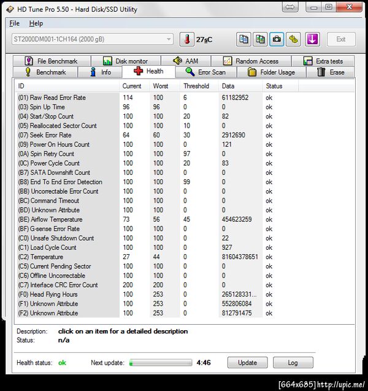Open the drive selection dropdown ST2000DM001
The height and width of the screenshot is (391, 368).
(x=93, y=39)
